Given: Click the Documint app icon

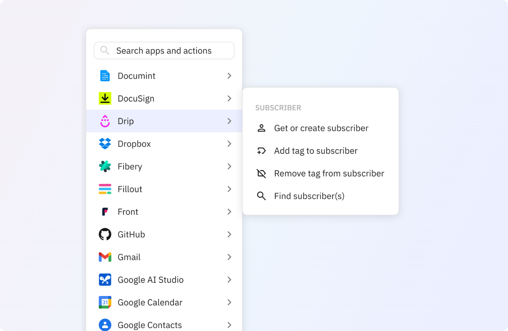Looking at the screenshot, I should [x=105, y=76].
